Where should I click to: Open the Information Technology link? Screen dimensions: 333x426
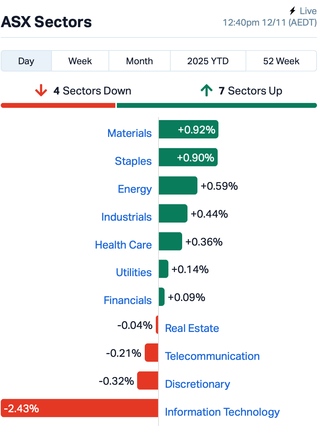[222, 412]
